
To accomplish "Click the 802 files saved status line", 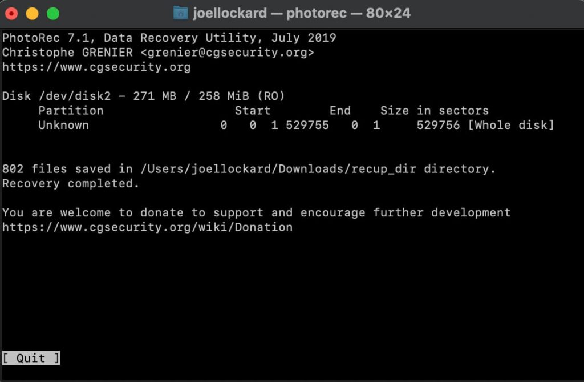I will pos(249,168).
